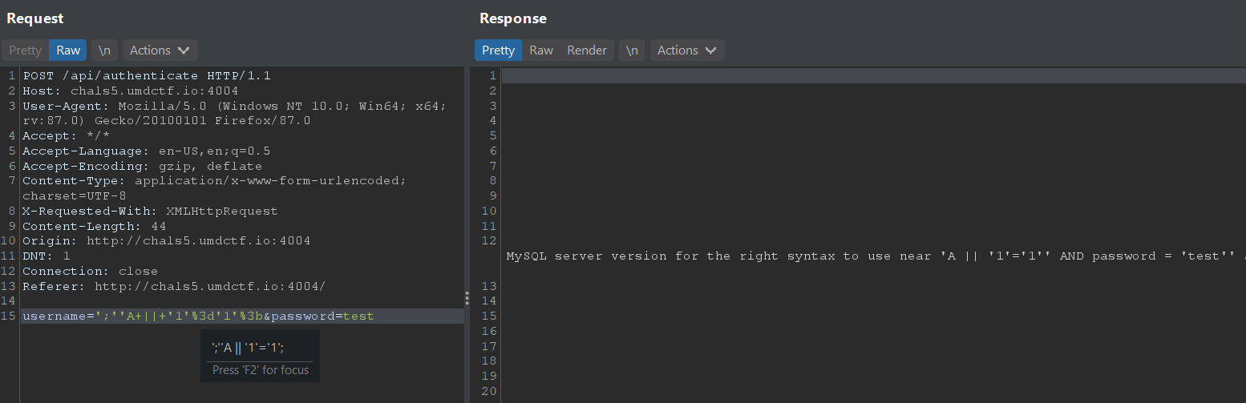This screenshot has width=1246, height=403.
Task: Toggle \n non-printable characters in Response panel
Action: coord(632,50)
